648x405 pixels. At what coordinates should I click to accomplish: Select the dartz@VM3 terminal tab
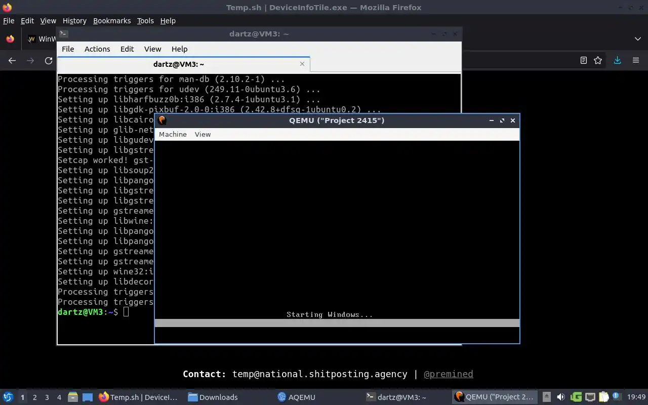(183, 64)
